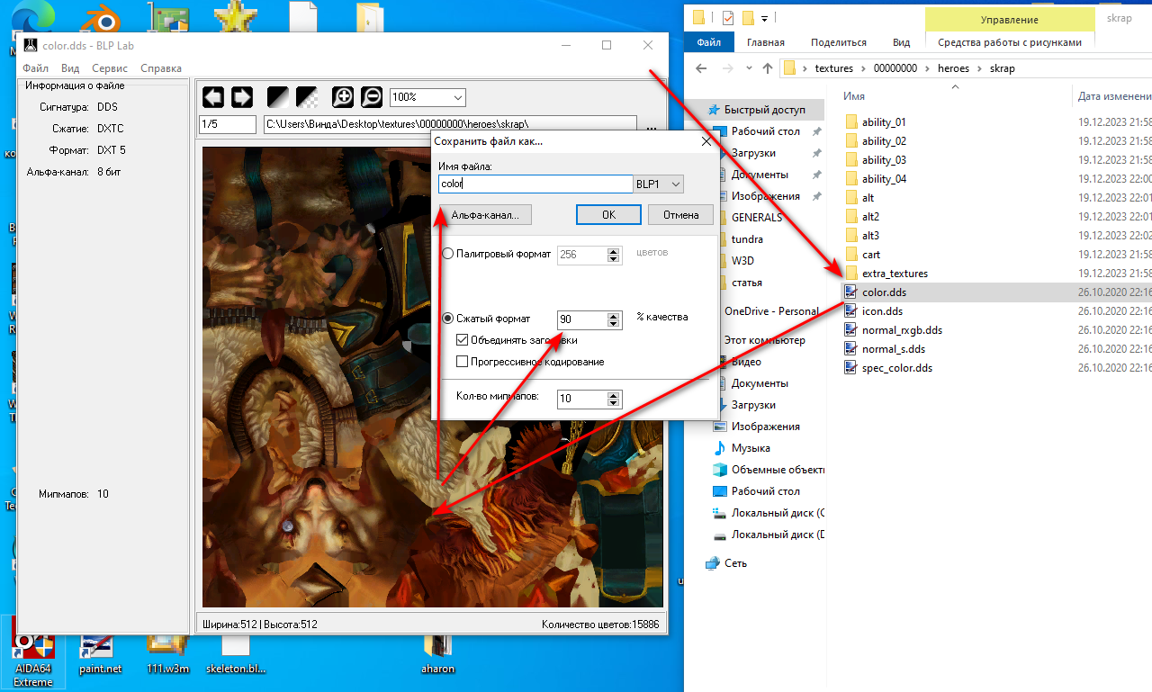This screenshot has width=1152, height=692.
Task: Open the 100% zoom level dropdown
Action: (x=427, y=97)
